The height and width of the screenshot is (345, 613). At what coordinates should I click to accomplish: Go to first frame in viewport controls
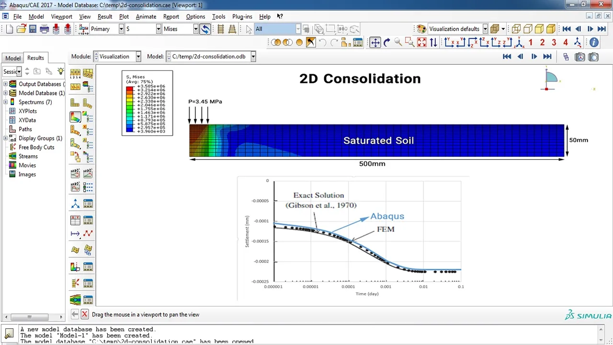507,57
